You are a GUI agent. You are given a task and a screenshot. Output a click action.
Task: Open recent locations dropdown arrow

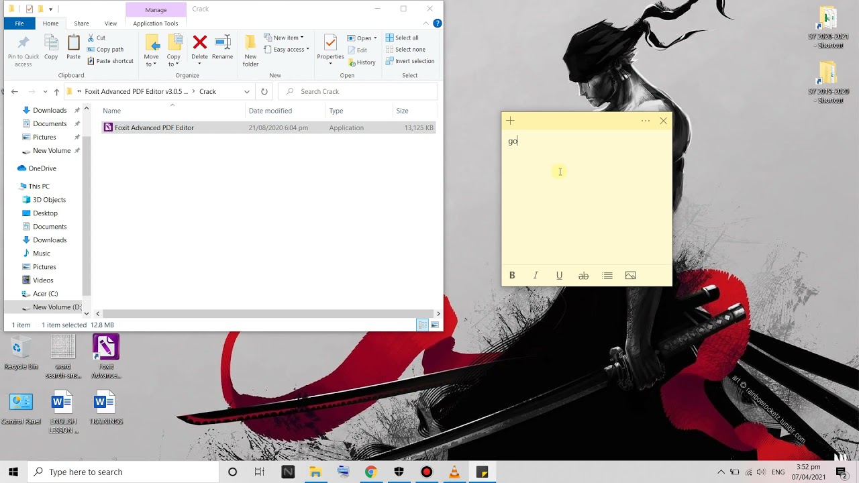point(45,91)
